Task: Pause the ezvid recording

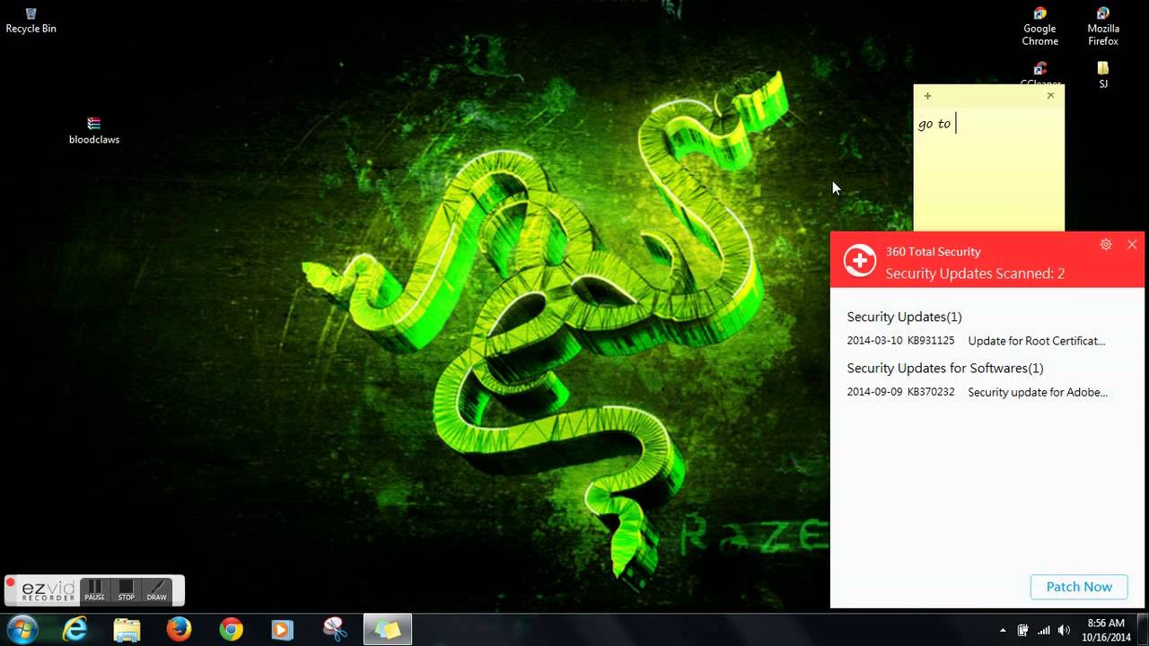Action: 94,590
